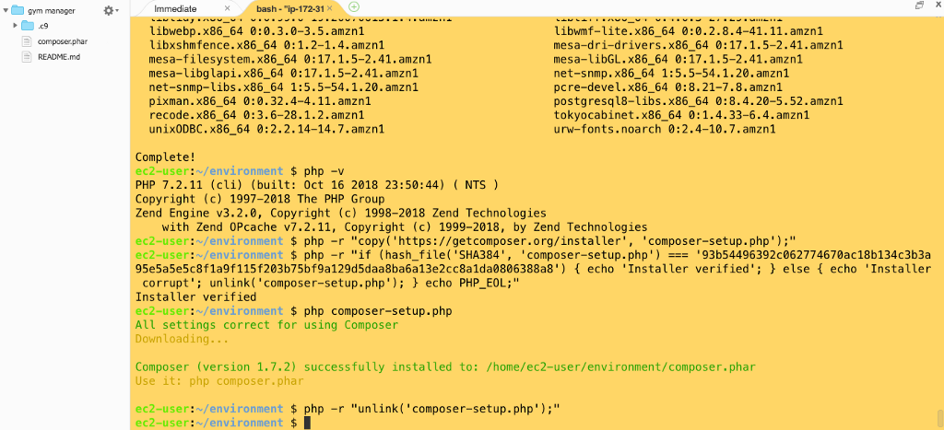
Task: Close the Immediate tab
Action: pos(227,8)
